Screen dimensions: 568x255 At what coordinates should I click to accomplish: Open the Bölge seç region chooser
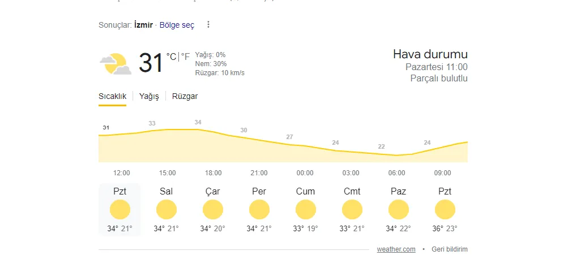click(177, 25)
